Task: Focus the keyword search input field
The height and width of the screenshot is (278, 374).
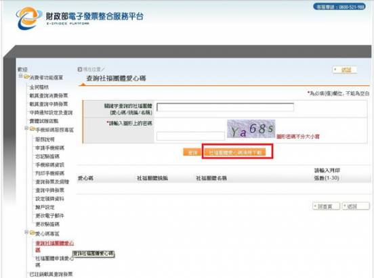Action: [225, 107]
